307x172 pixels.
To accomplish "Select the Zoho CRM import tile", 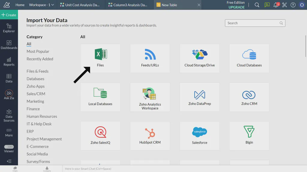I will (x=249, y=97).
